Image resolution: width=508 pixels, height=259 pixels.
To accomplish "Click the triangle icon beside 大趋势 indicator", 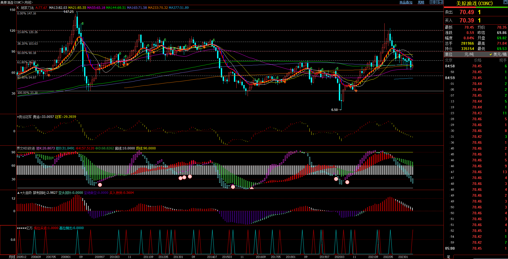I will [x=18, y=193].
